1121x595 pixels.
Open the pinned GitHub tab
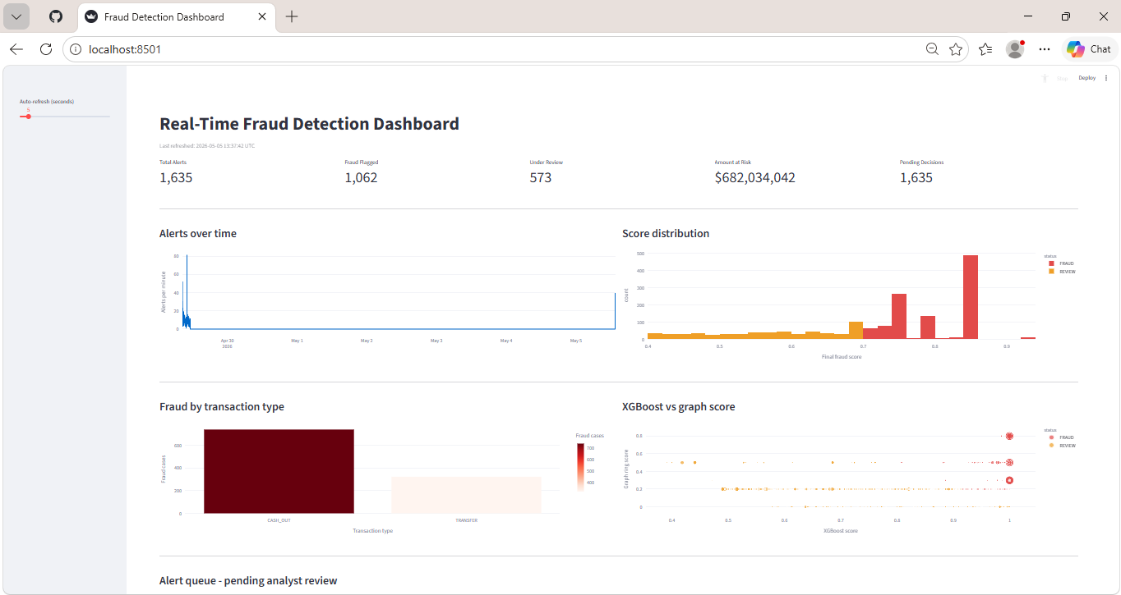[x=56, y=16]
